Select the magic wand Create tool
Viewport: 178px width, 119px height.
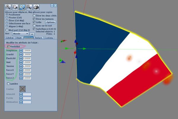[29, 7]
